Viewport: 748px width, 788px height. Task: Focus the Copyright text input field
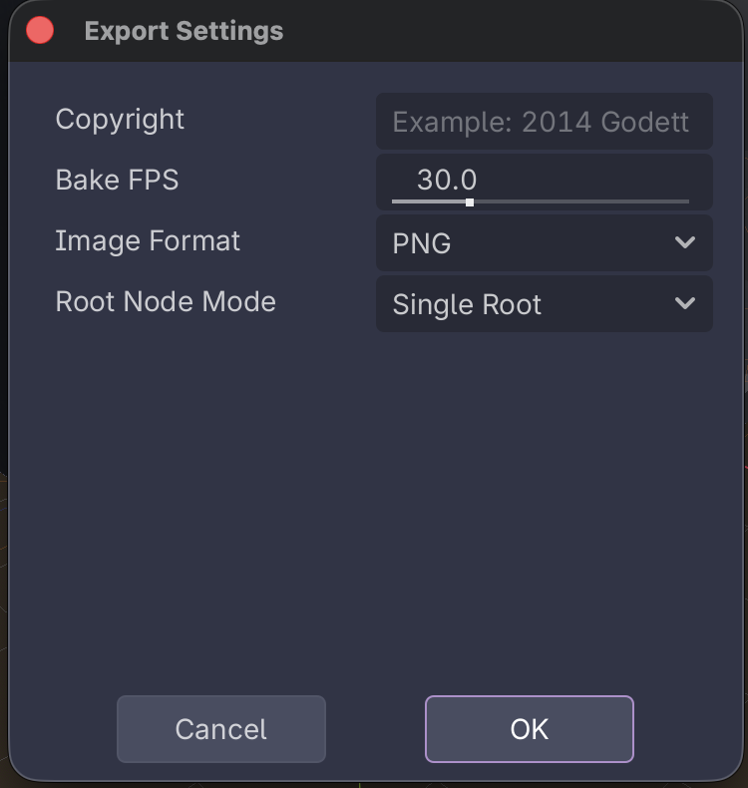coord(544,122)
